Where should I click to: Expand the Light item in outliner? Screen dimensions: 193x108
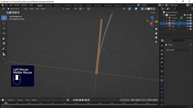[167, 21]
